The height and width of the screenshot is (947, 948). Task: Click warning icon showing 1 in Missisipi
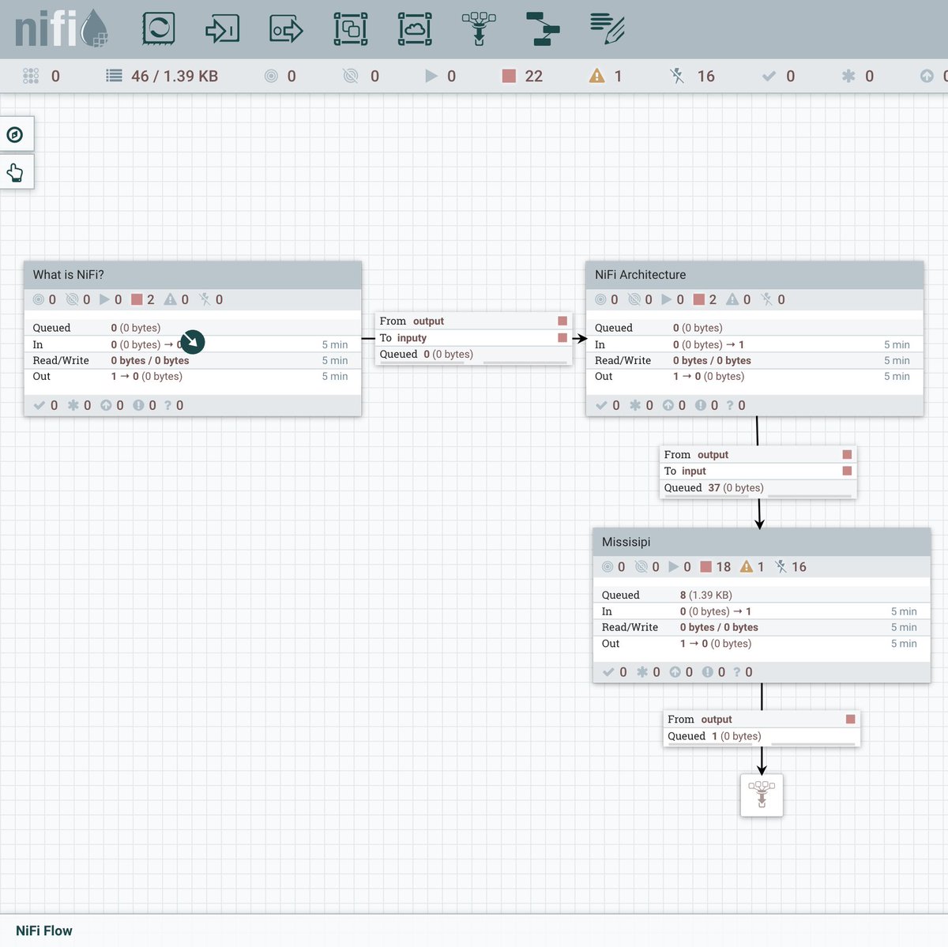click(747, 566)
